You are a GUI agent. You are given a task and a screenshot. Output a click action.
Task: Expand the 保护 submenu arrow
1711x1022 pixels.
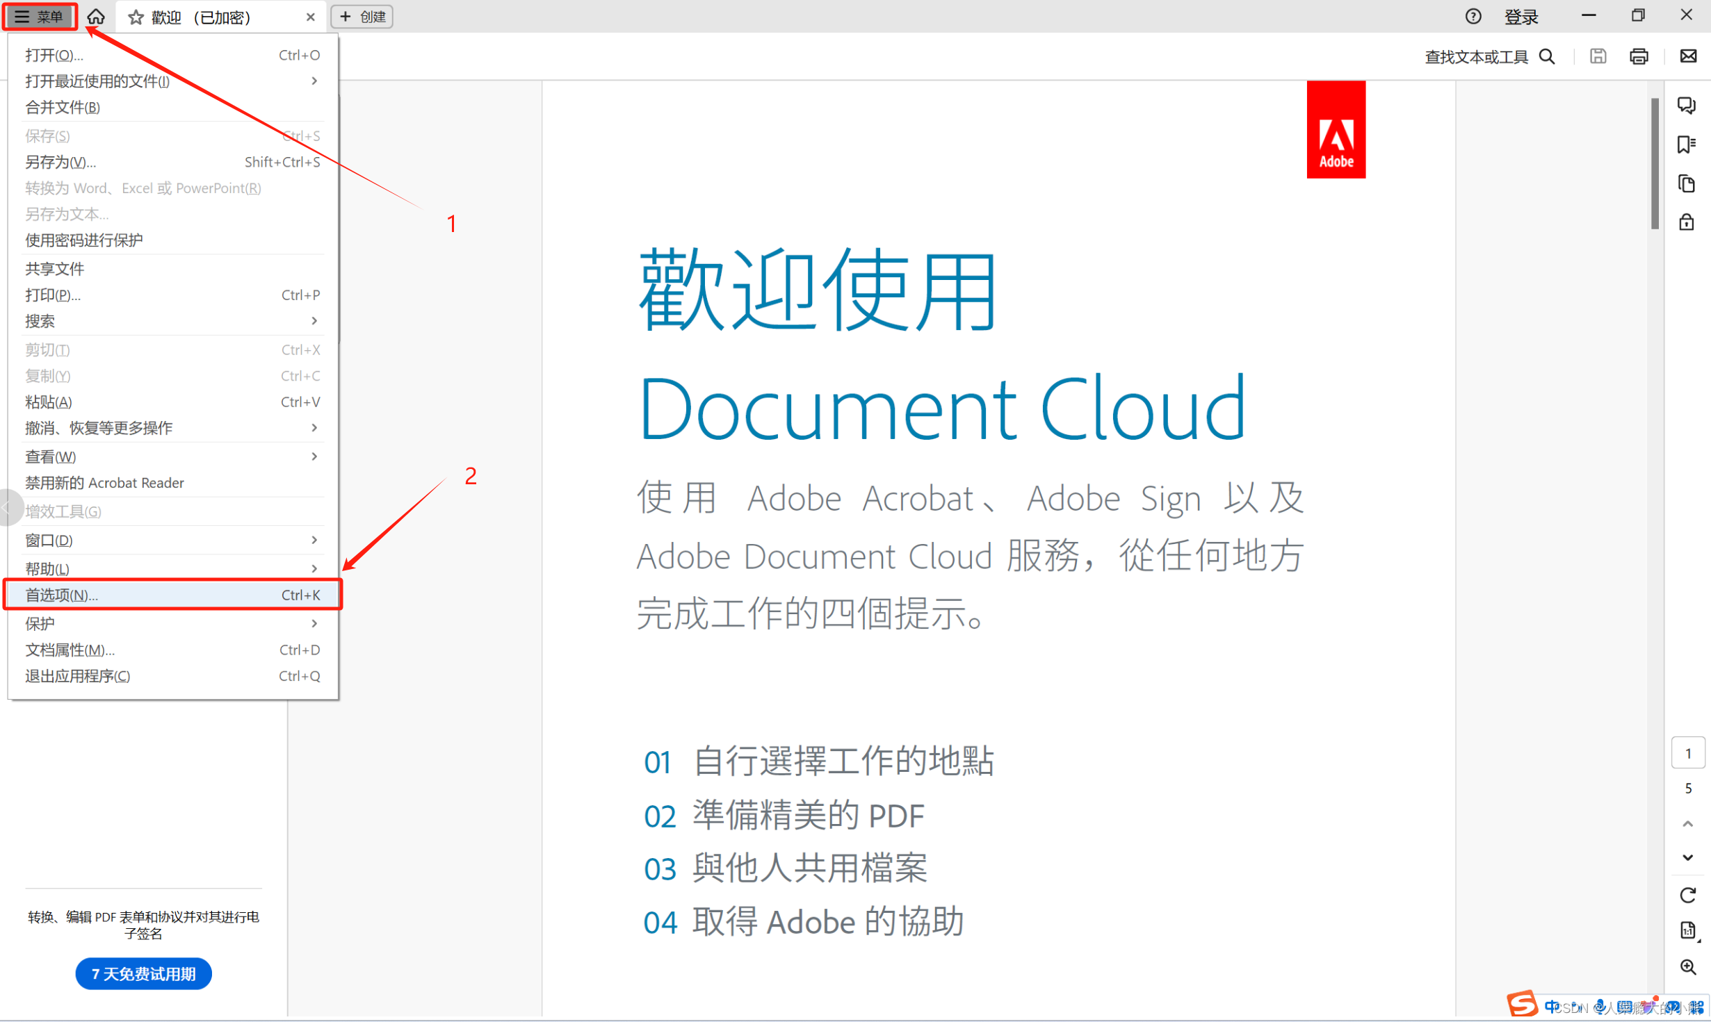click(314, 624)
